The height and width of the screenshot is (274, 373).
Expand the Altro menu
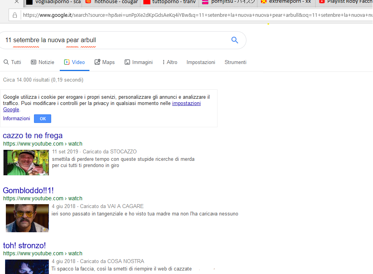170,62
